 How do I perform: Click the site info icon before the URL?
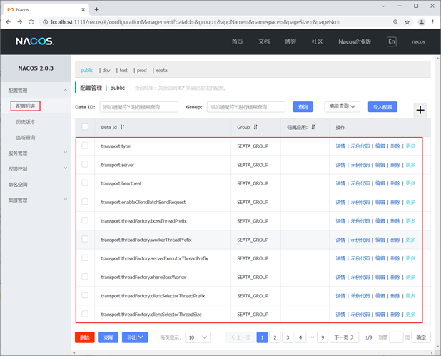pyautogui.click(x=45, y=22)
